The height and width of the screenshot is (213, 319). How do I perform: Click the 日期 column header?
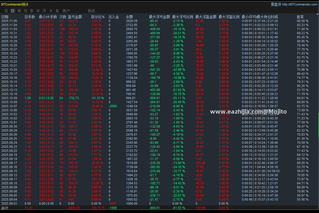tap(5, 17)
